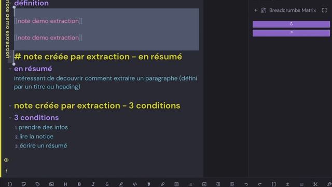The image size is (332, 187).
Task: Click the Breadcrumbs Matrix view icon
Action: click(263, 10)
